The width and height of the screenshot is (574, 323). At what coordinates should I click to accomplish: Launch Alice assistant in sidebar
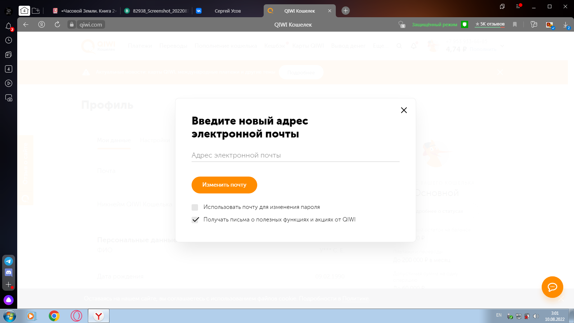point(9,300)
